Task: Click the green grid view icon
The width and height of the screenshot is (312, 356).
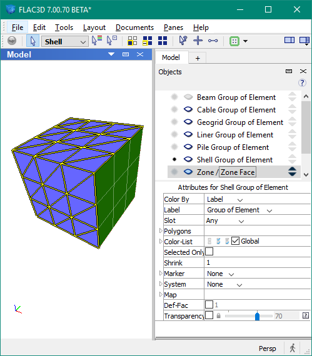Action: coord(234,41)
